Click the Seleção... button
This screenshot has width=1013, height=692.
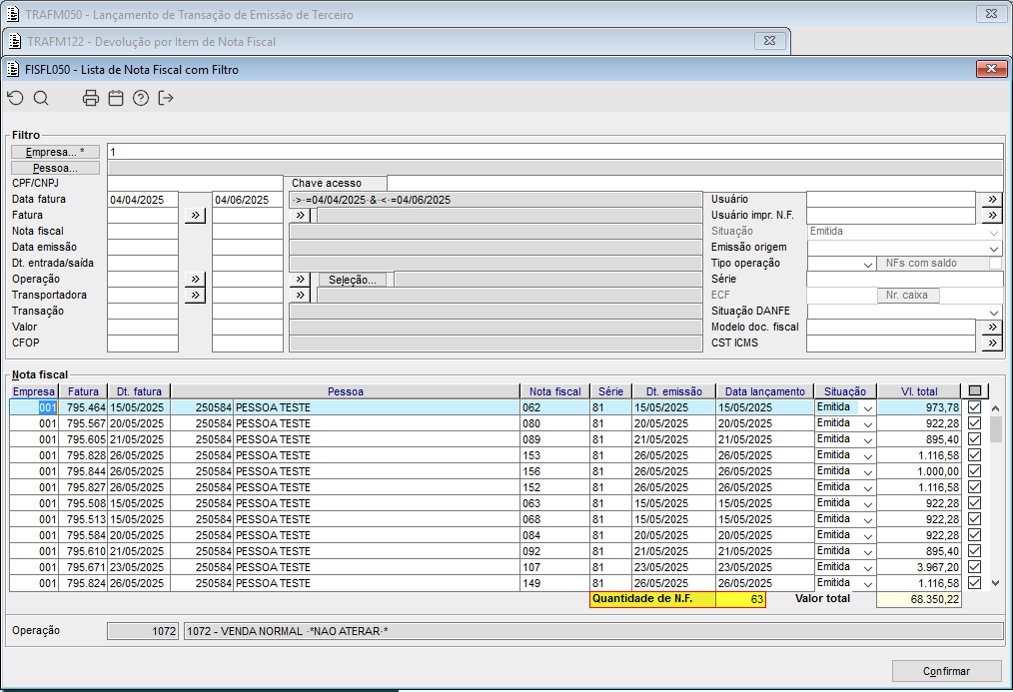tap(352, 280)
